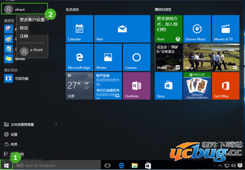
Task: Open the 断开连接 phone companion tile
Action: point(108,86)
